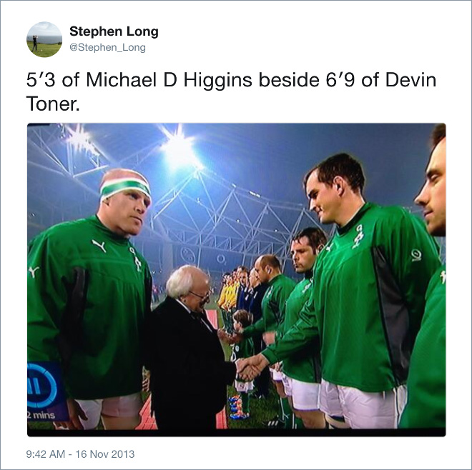Viewport: 472px width, 470px height.
Task: Click the green and white headband
Action: click(x=125, y=187)
